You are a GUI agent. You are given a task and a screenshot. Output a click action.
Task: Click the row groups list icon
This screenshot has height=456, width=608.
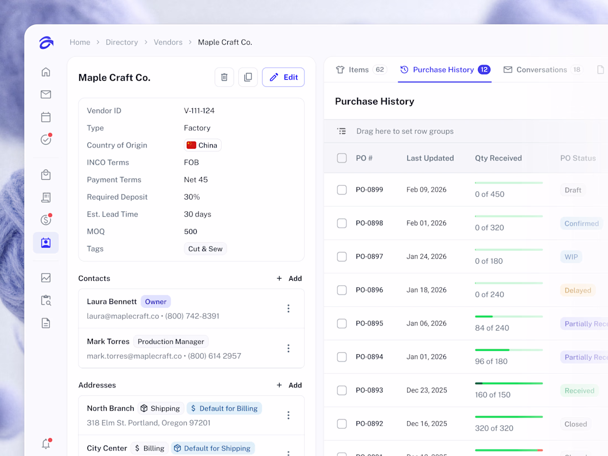tap(342, 131)
